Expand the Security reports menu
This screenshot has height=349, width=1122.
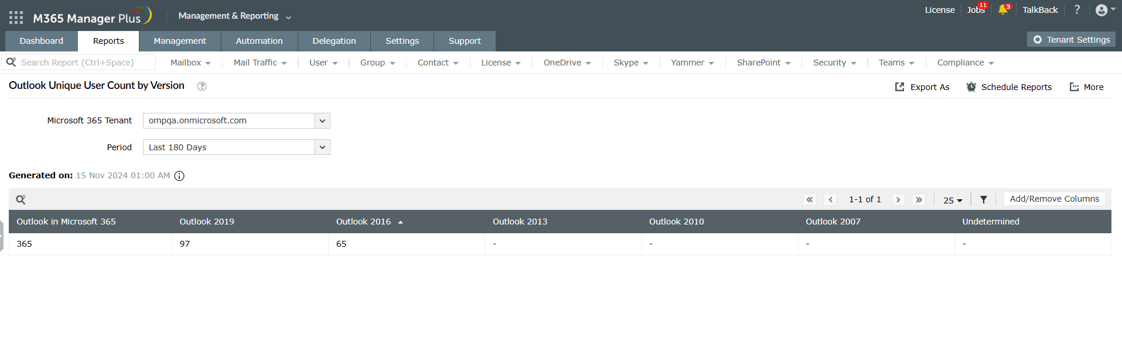click(834, 63)
